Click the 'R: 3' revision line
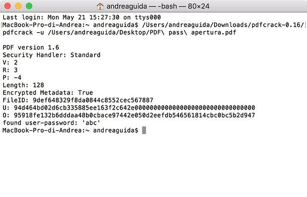307x197 pixels. [x=10, y=70]
